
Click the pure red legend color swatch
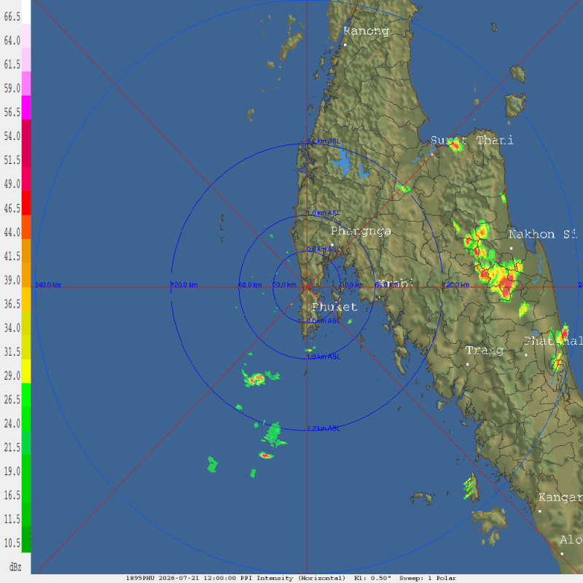[x=26, y=203]
